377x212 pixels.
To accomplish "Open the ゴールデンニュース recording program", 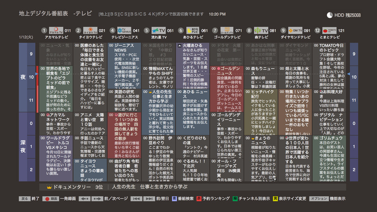I will (227, 89).
